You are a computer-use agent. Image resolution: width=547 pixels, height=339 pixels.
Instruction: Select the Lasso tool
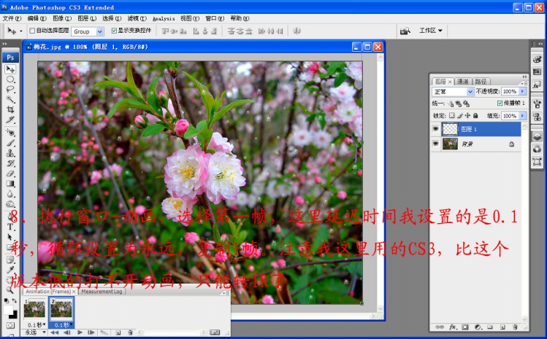coord(10,89)
